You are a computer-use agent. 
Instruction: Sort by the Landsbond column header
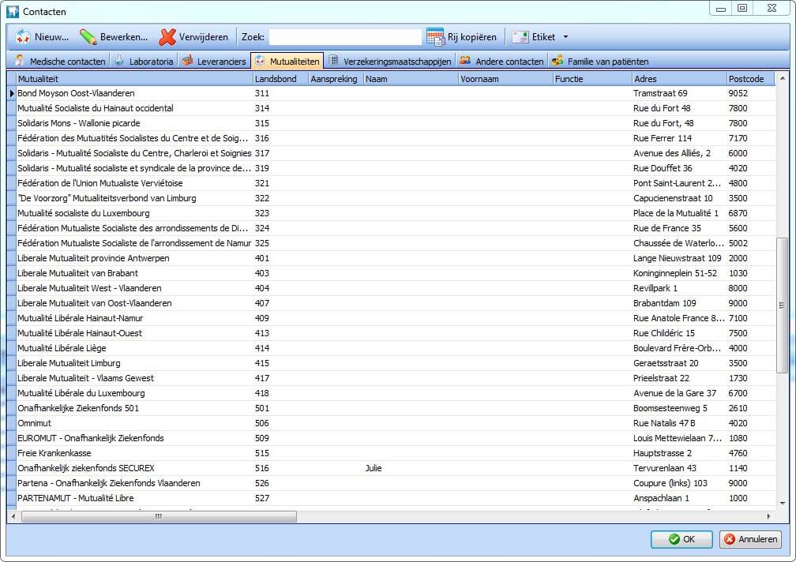[x=280, y=79]
